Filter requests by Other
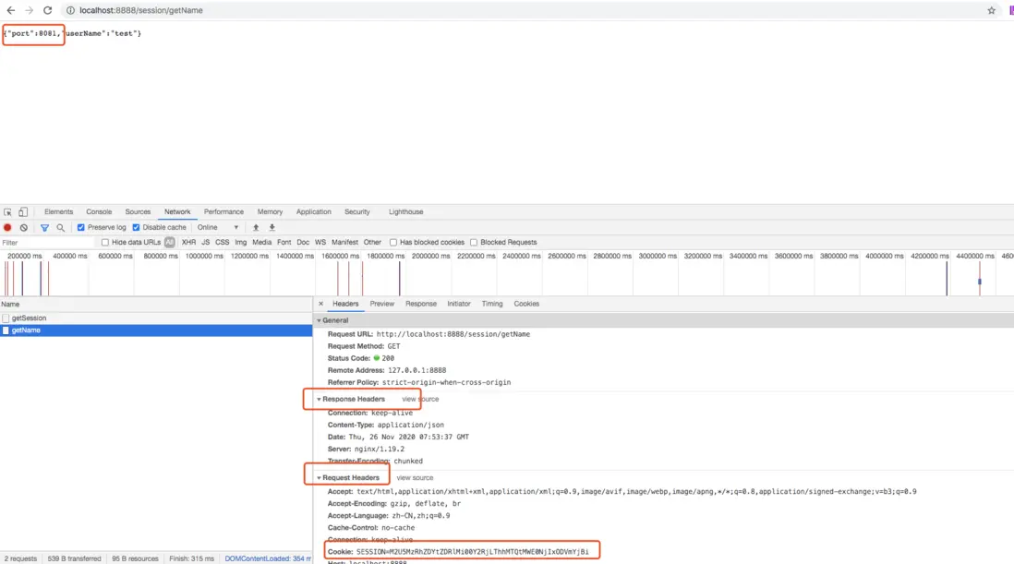 tap(372, 242)
